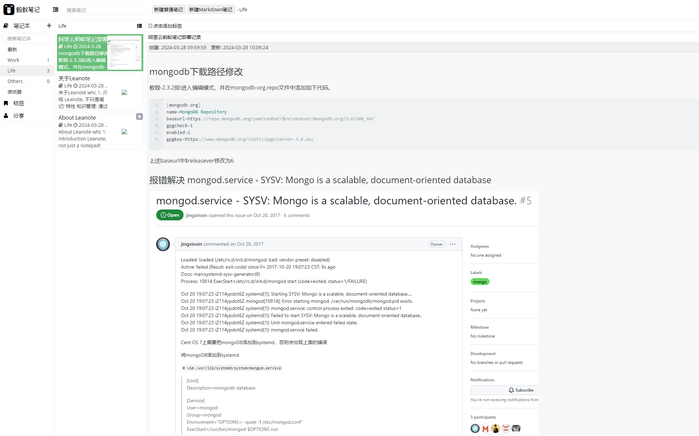Create a new Markdown note
This screenshot has width=699, height=436.
211,10
